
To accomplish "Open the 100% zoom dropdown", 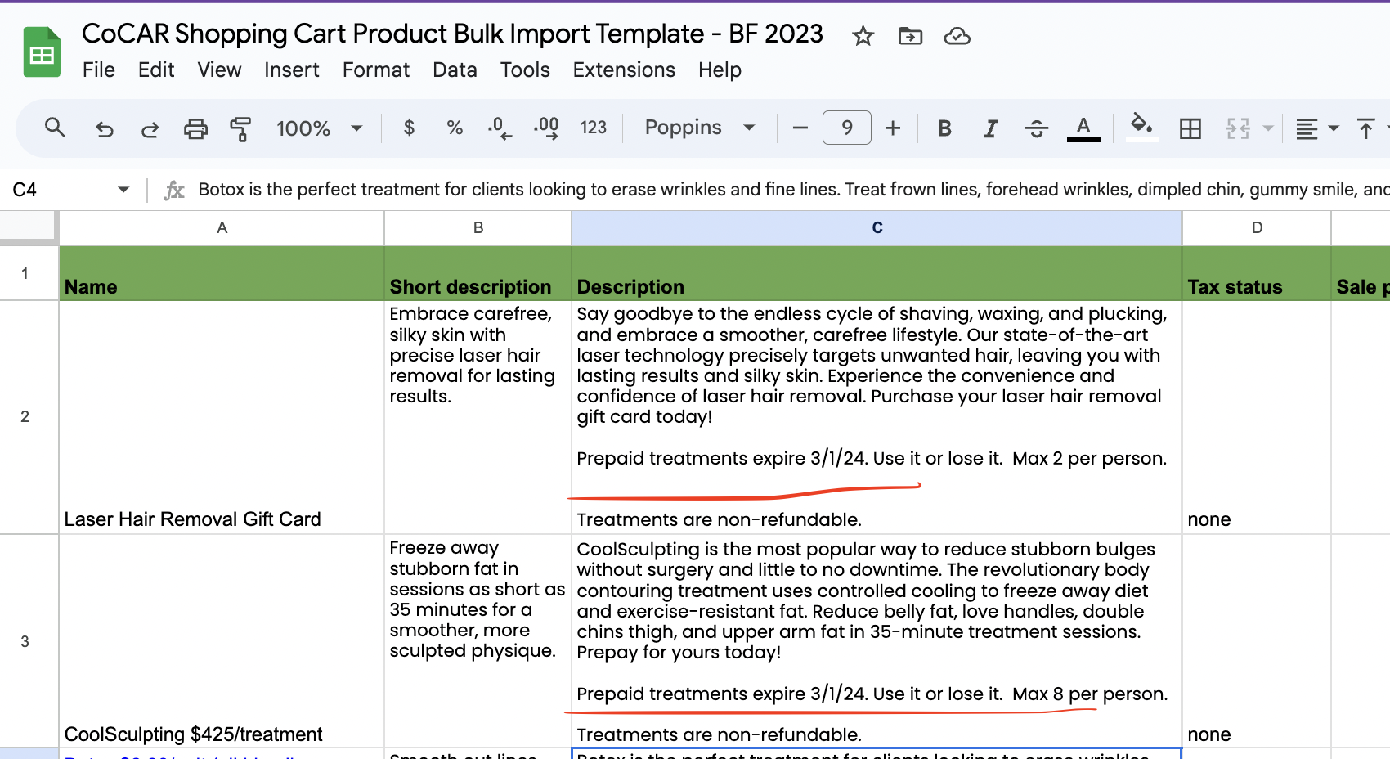I will pyautogui.click(x=320, y=128).
